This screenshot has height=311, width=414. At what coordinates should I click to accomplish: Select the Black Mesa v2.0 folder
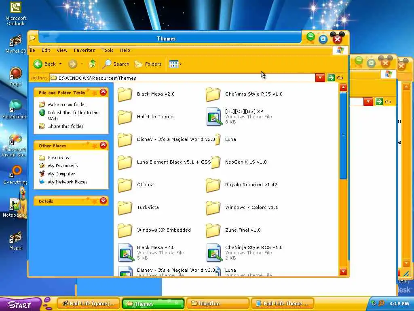coord(146,94)
